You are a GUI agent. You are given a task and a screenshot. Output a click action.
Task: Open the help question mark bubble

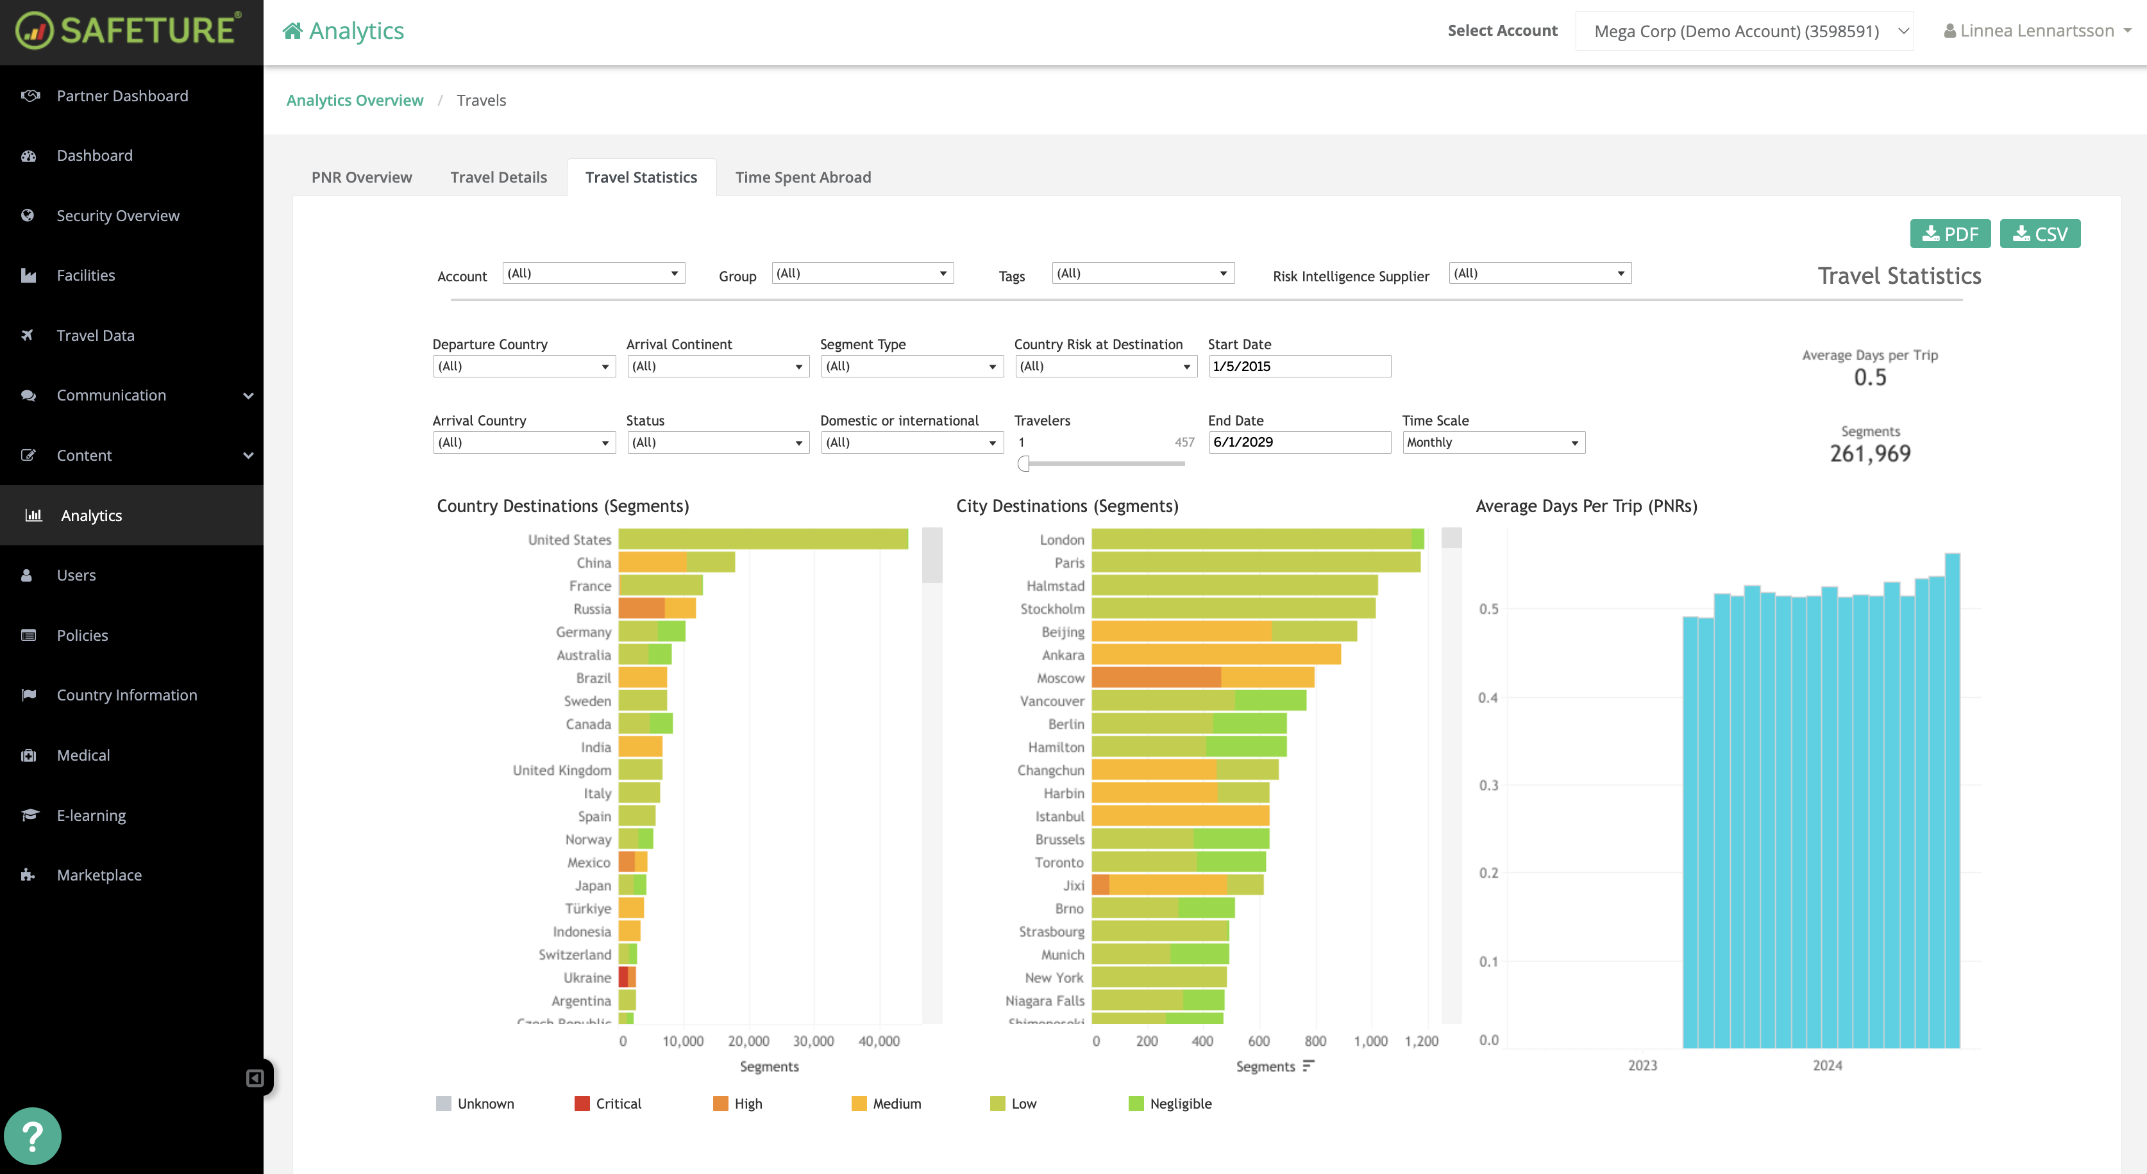click(x=33, y=1136)
